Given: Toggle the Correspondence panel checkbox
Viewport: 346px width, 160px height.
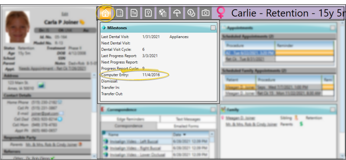Looking at the screenshot, I should click(x=213, y=110).
